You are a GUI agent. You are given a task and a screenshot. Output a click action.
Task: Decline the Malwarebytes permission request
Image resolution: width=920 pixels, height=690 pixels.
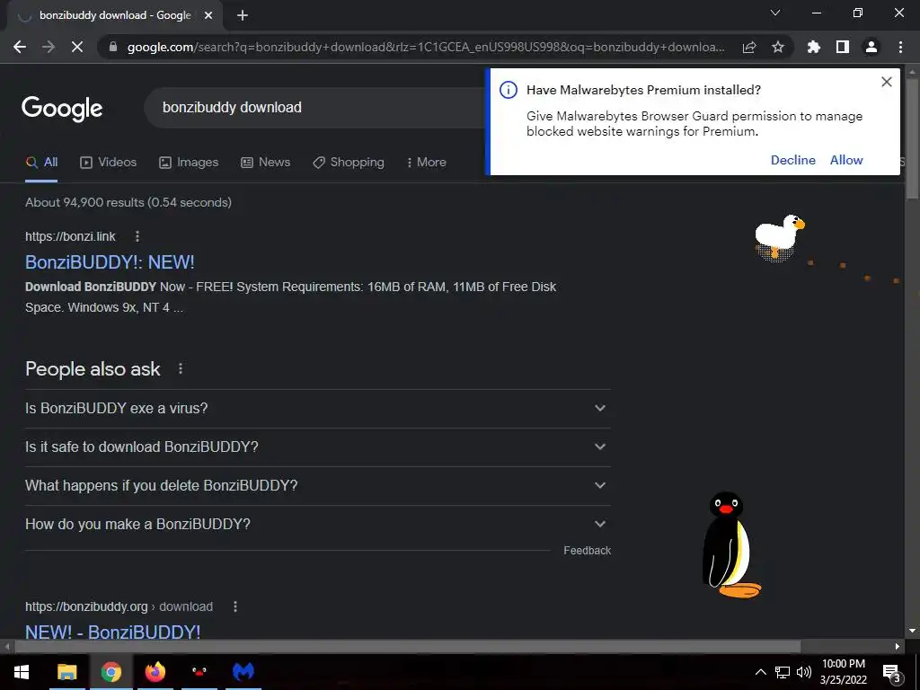click(x=792, y=160)
